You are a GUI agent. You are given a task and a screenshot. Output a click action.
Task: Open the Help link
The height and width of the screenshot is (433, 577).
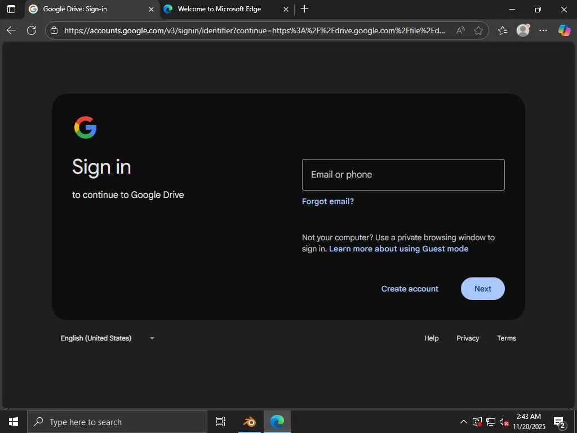tap(431, 338)
